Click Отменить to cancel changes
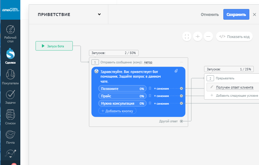The height and width of the screenshot is (165, 259). coord(210,15)
